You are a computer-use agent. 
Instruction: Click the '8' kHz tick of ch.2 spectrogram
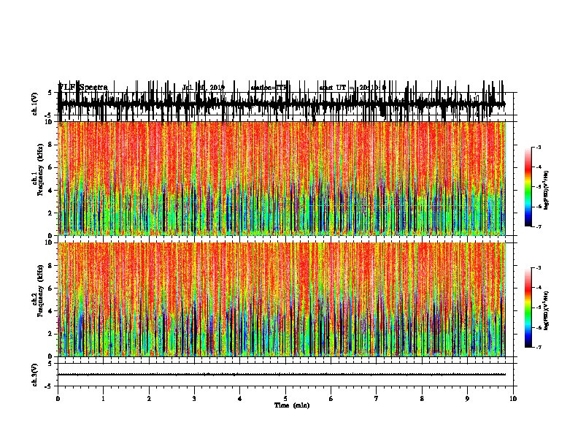tap(50, 266)
